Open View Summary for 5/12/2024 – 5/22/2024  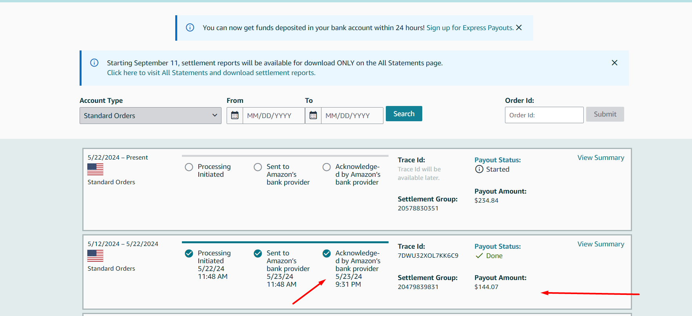[601, 244]
